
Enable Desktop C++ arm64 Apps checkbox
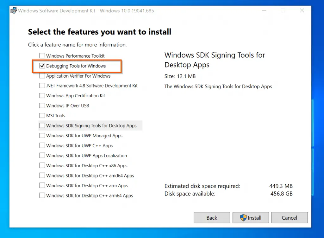click(x=42, y=196)
